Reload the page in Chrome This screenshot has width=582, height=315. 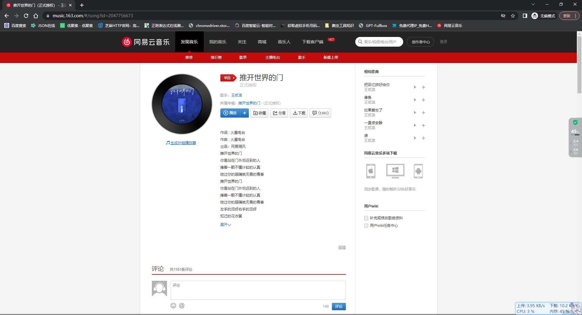pyautogui.click(x=26, y=16)
